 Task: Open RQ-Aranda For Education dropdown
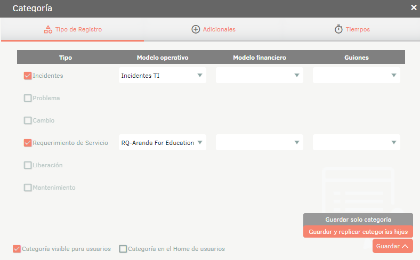click(162, 143)
